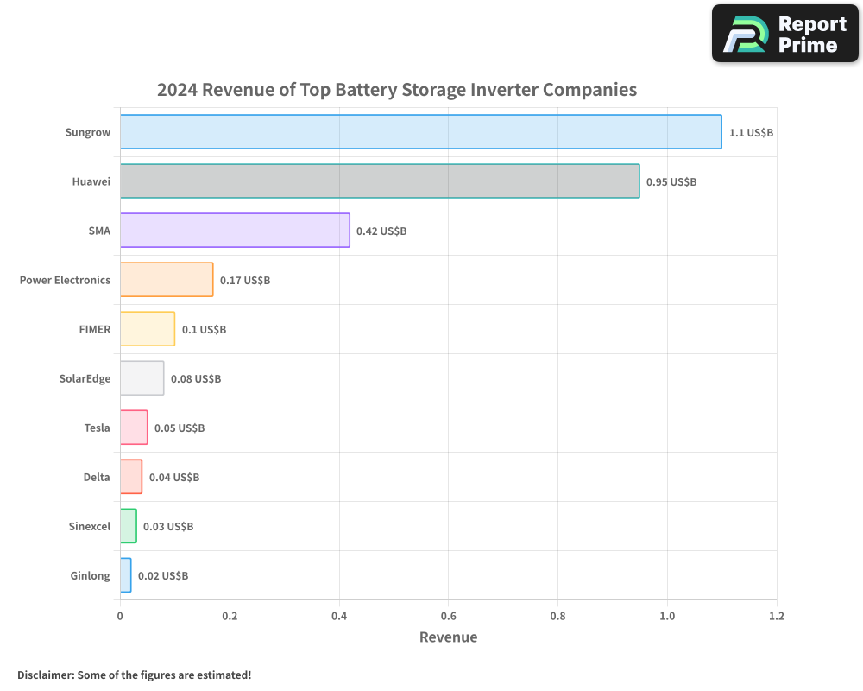Click the chart title text
863x691 pixels.
click(396, 90)
